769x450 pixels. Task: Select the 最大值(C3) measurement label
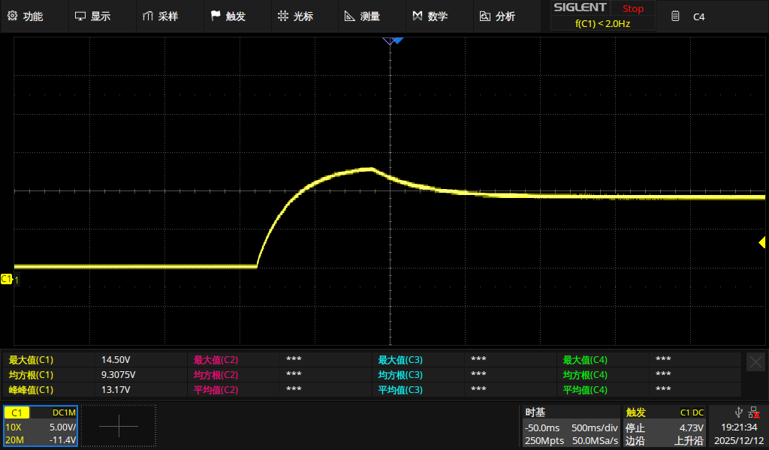(400, 360)
